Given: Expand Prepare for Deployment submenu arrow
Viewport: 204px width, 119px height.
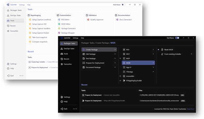Looking at the screenshot, I should click(x=115, y=63).
